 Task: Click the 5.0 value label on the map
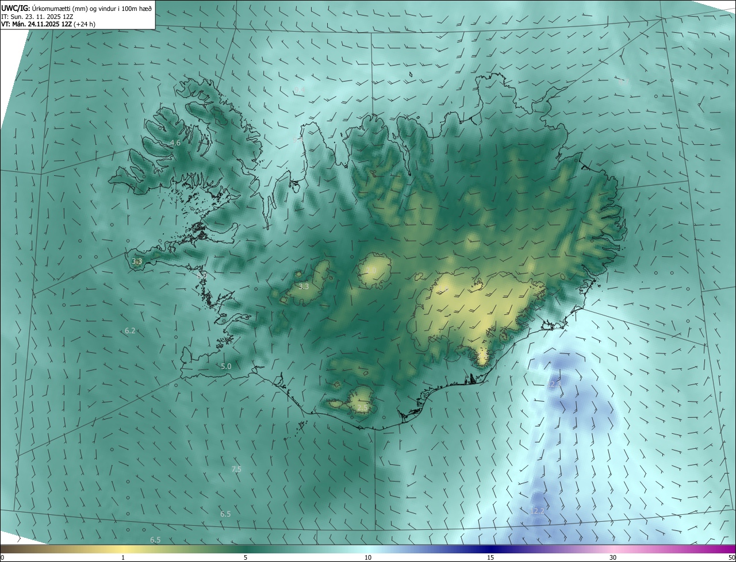tap(226, 366)
